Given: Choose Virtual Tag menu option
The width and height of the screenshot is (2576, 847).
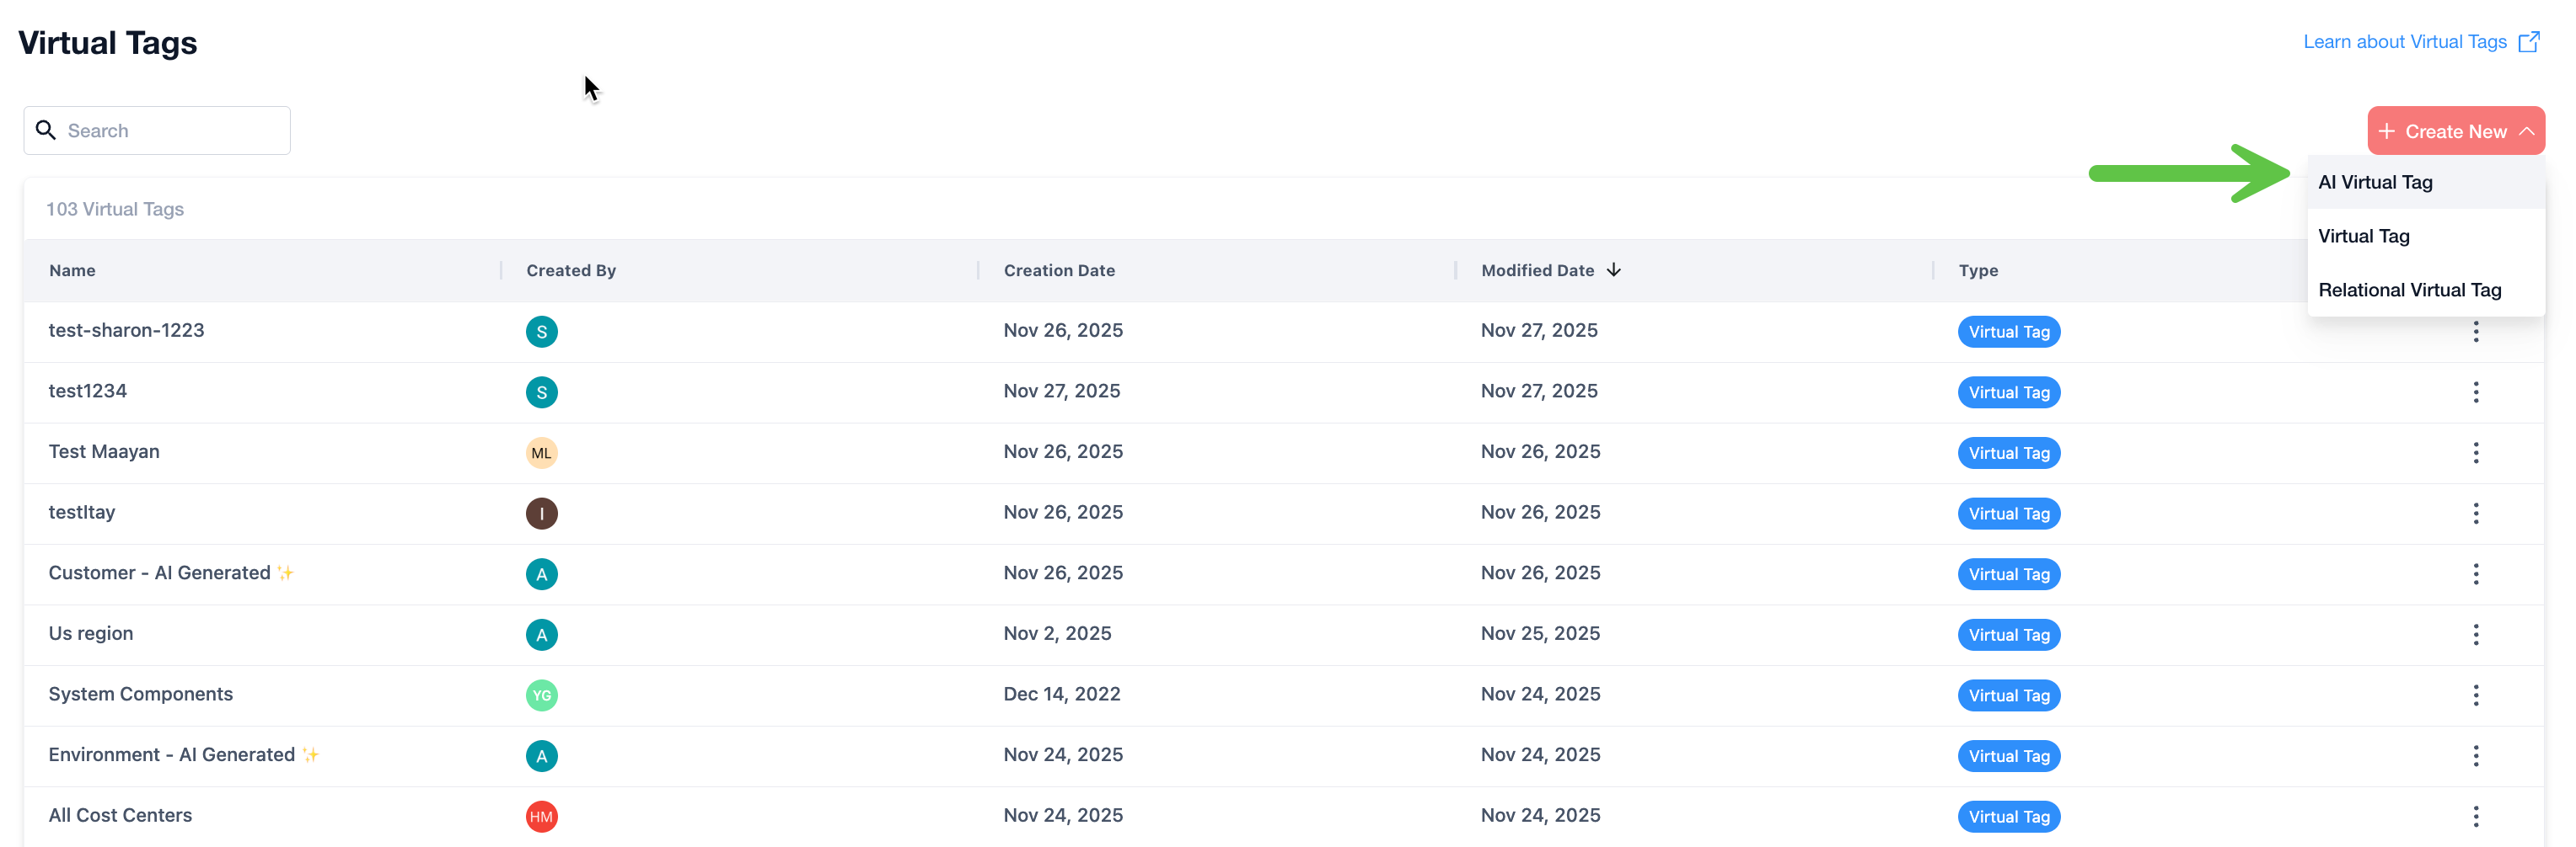Looking at the screenshot, I should [x=2364, y=236].
